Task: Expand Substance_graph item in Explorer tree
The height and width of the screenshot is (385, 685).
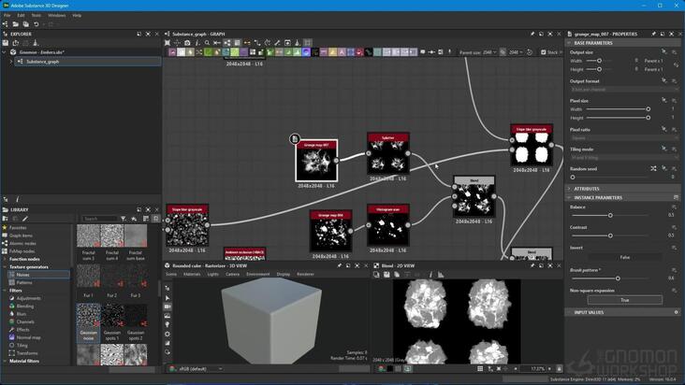Action: [x=11, y=62]
